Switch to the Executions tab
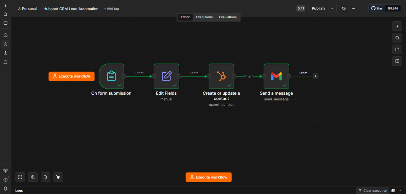This screenshot has width=406, height=194. pos(204,17)
